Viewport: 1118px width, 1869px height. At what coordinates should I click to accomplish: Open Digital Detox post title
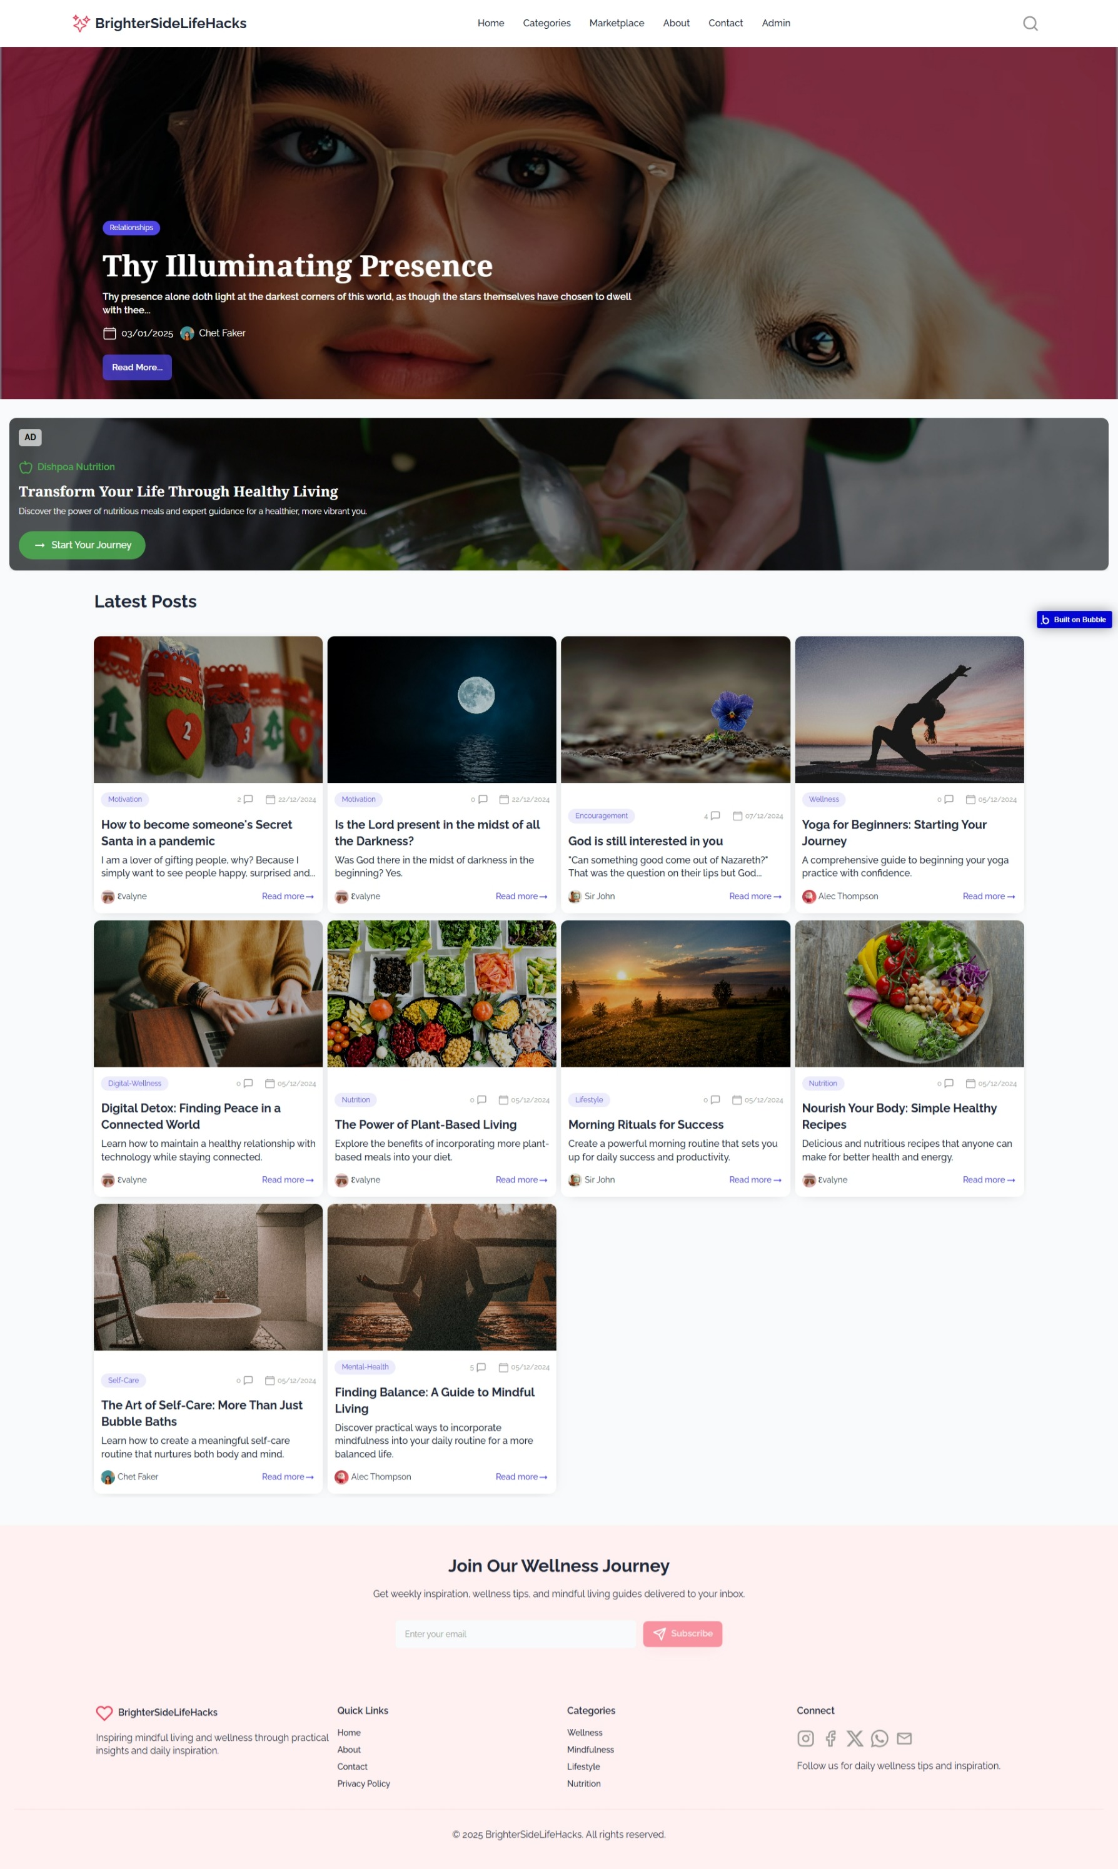[x=191, y=1116]
